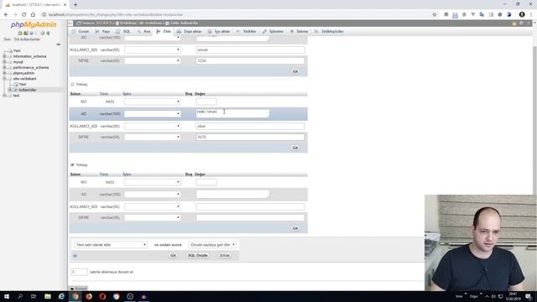Open 'Önceki sayfaya geri dön' dropdown
This screenshot has height=302, width=537.
pyautogui.click(x=212, y=245)
